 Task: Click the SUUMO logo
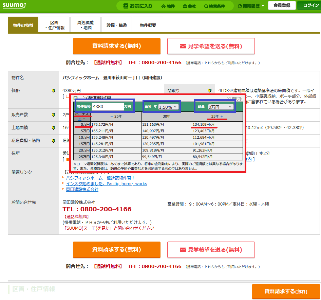(x=14, y=5)
